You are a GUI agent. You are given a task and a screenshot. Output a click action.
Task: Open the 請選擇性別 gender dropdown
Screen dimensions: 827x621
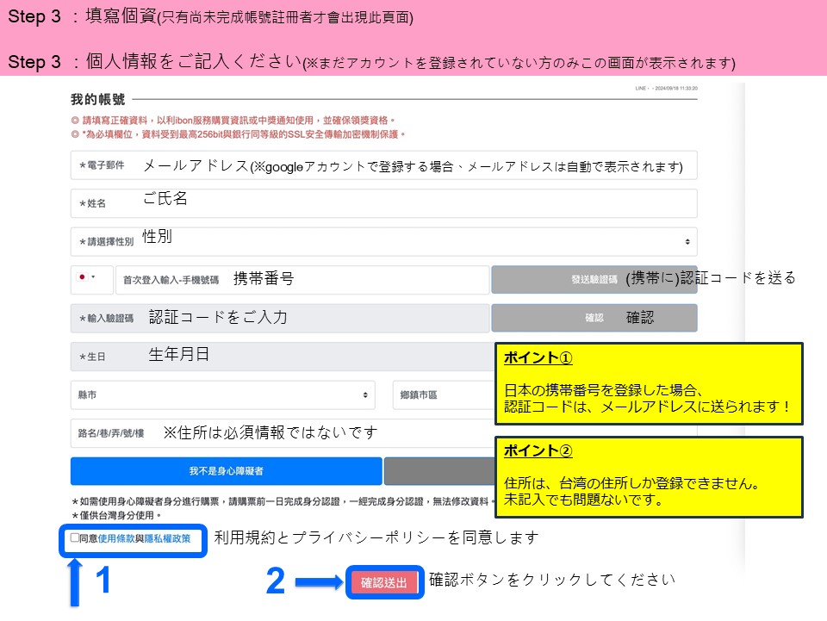[383, 242]
